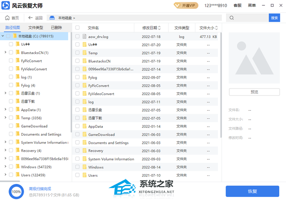Click the Users folder icon in the file list
Image resolution: width=286 pixels, height=200 pixels.
[x=84, y=175]
